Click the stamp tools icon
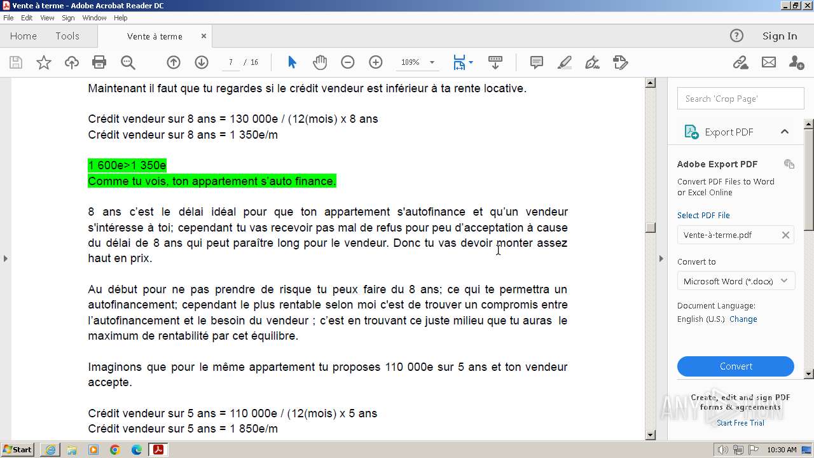The width and height of the screenshot is (814, 458). (621, 62)
